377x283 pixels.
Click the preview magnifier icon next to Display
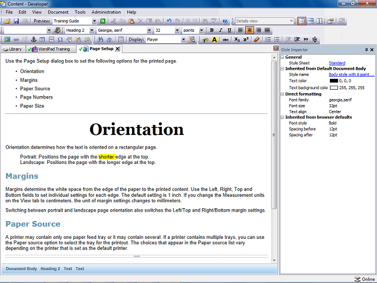click(191, 40)
